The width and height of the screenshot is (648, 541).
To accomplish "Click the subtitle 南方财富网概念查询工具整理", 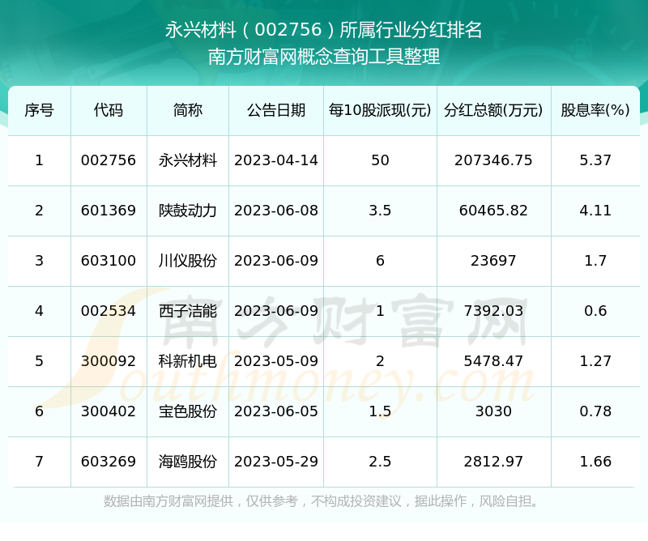I will click(323, 57).
